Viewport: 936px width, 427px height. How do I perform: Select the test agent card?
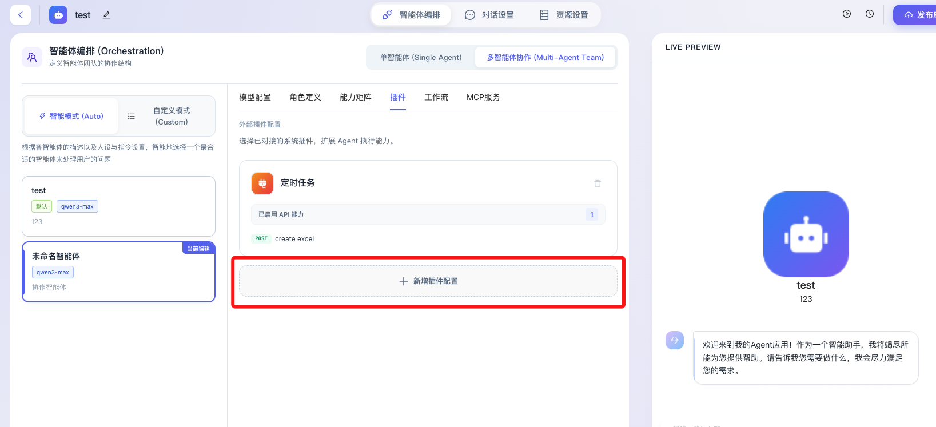118,206
